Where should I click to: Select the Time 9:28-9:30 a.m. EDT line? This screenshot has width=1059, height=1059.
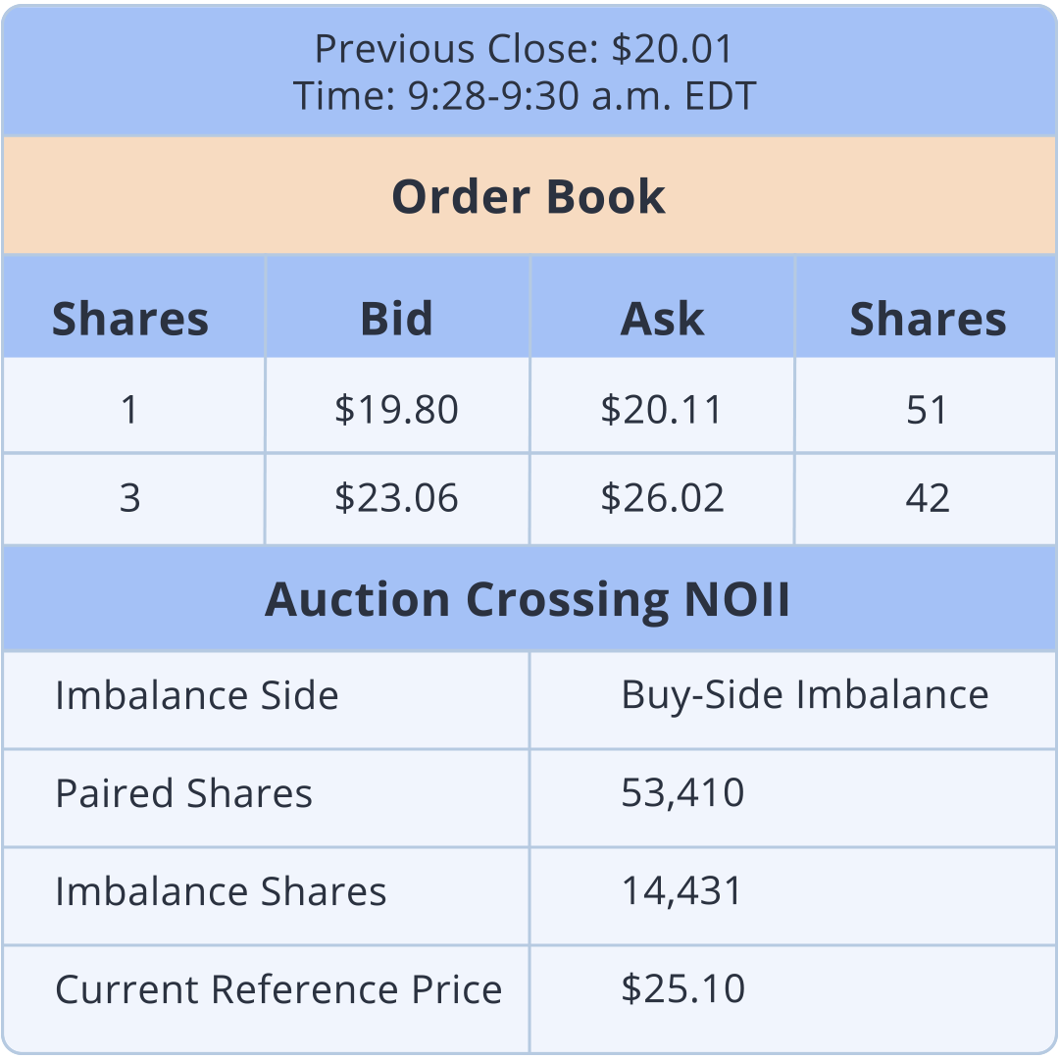tap(525, 96)
